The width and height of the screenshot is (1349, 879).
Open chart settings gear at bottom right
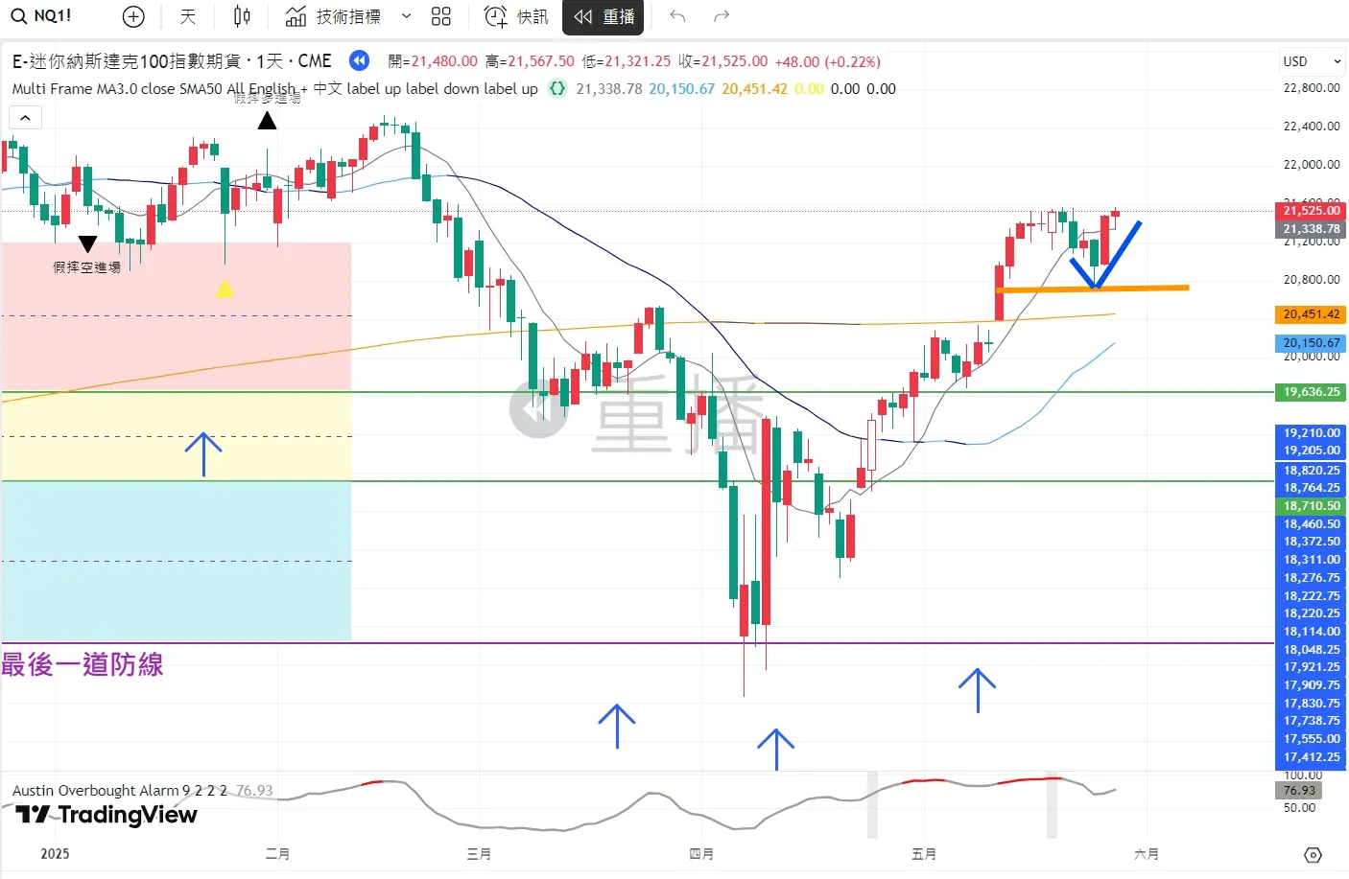(1313, 854)
